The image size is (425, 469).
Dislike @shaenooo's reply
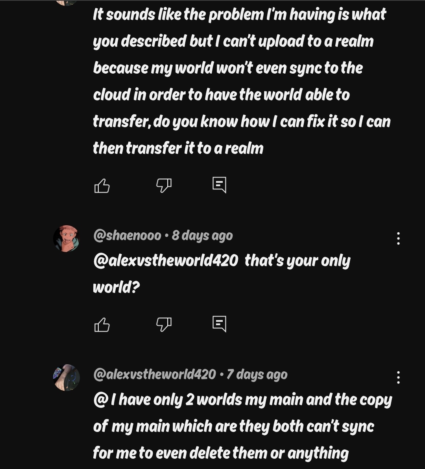[164, 324]
